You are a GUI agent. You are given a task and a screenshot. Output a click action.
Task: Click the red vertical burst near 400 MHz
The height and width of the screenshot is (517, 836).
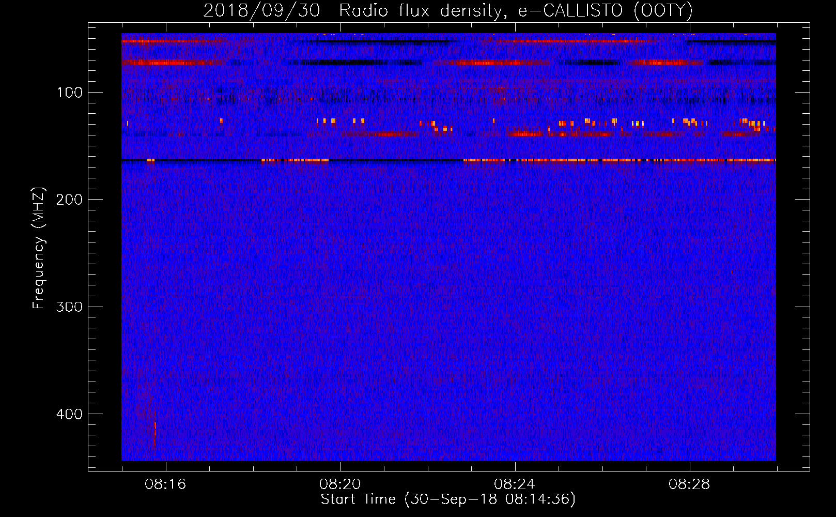tap(154, 429)
